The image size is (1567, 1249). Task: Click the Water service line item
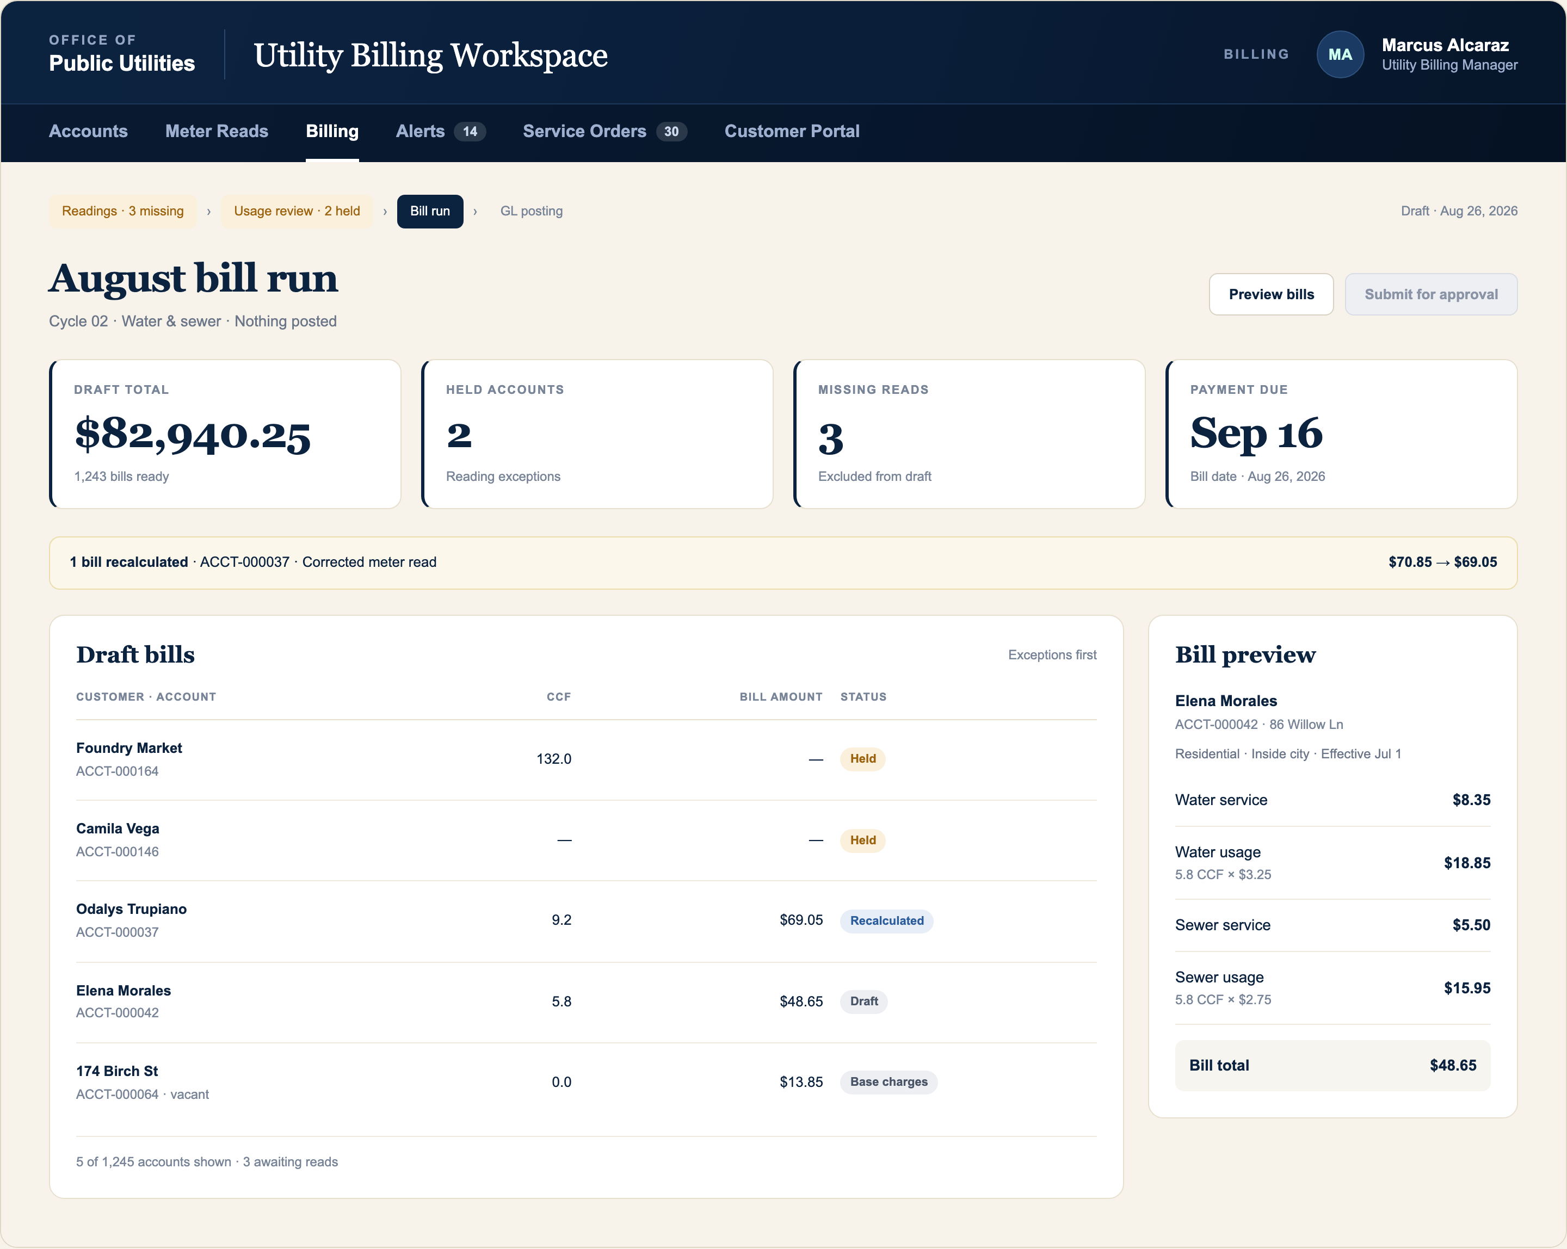(x=1332, y=801)
